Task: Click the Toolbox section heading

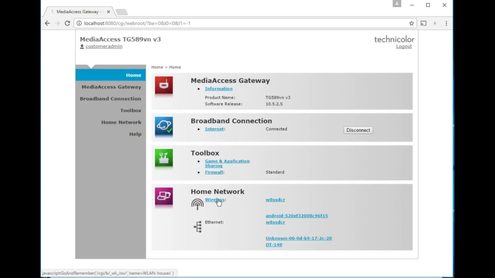Action: pyautogui.click(x=205, y=153)
